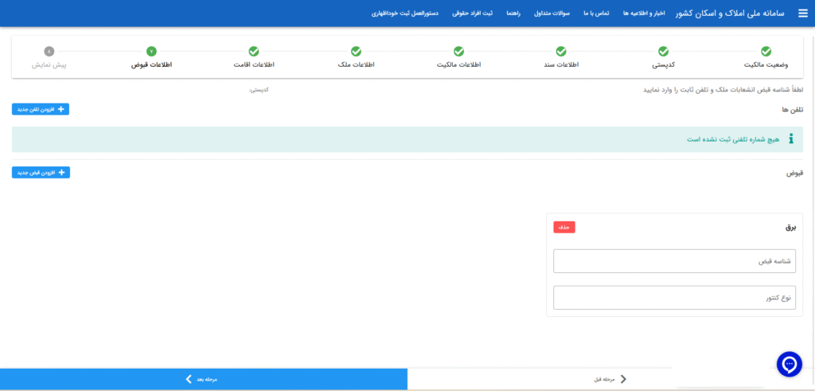This screenshot has height=391, width=815.
Task: Select step 7 اطلاعات قبوض circle
Action: tap(151, 52)
